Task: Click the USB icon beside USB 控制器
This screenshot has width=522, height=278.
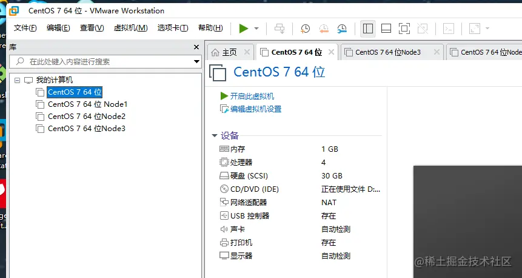Action: [224, 215]
